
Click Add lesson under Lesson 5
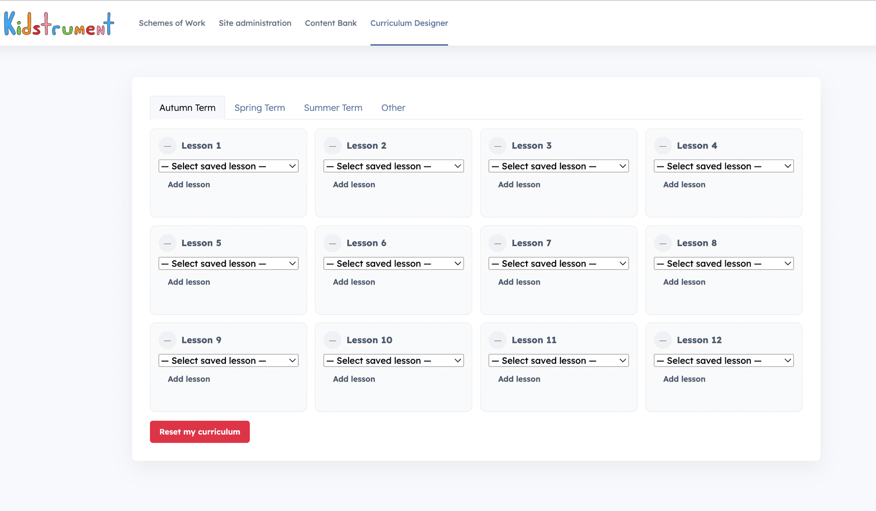click(189, 282)
